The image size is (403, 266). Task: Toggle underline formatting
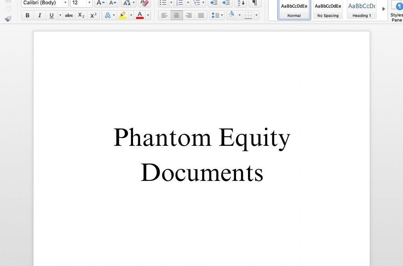(52, 15)
